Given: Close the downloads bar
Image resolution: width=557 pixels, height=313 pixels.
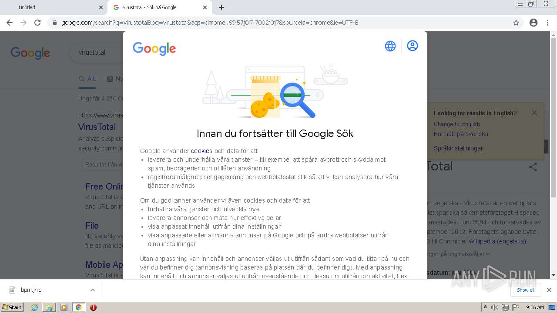Looking at the screenshot, I should pos(549,290).
